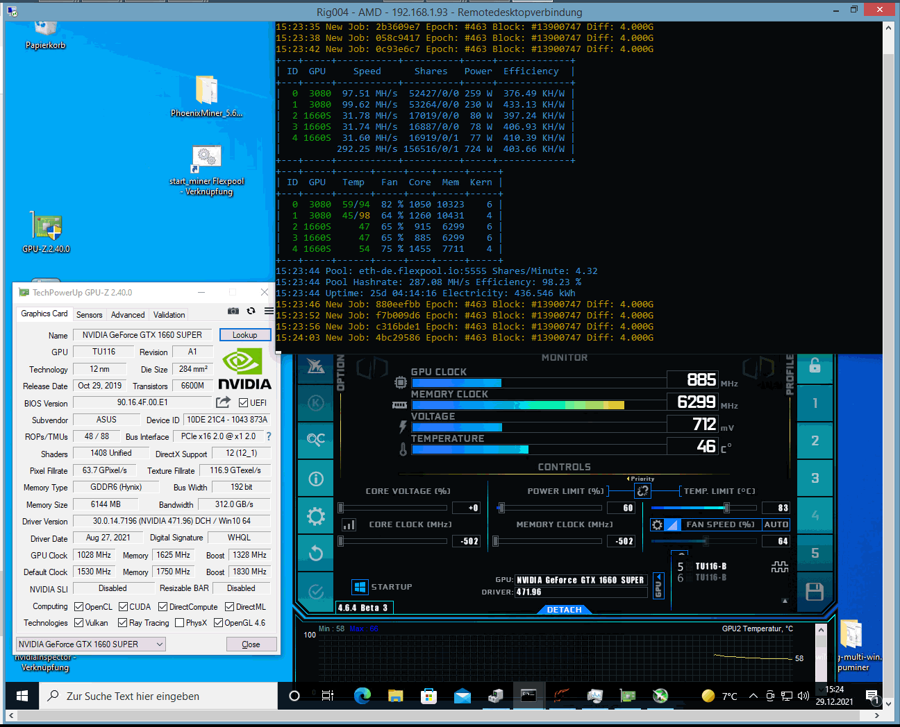The height and width of the screenshot is (727, 900).
Task: Click the power/temp link priority icon
Action: [x=643, y=490]
